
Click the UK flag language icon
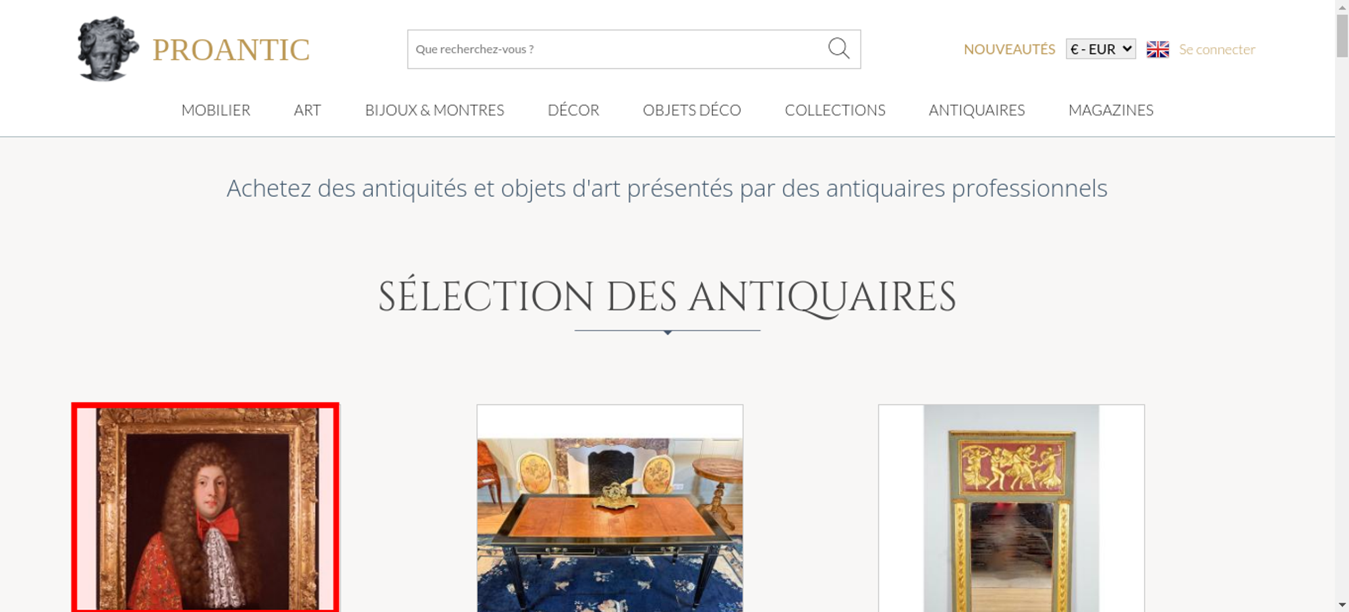pos(1157,49)
